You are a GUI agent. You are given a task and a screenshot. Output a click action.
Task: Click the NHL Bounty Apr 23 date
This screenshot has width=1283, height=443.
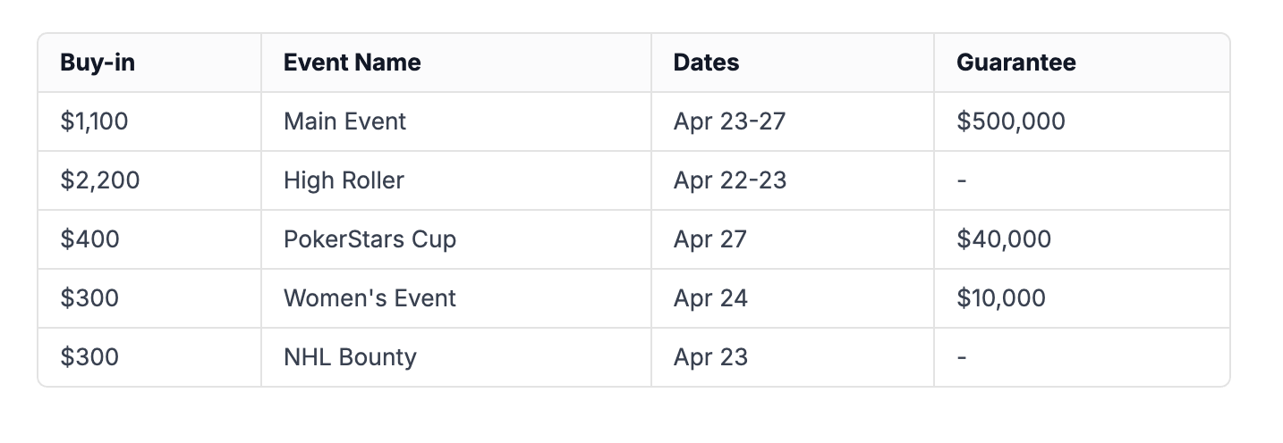coord(710,357)
